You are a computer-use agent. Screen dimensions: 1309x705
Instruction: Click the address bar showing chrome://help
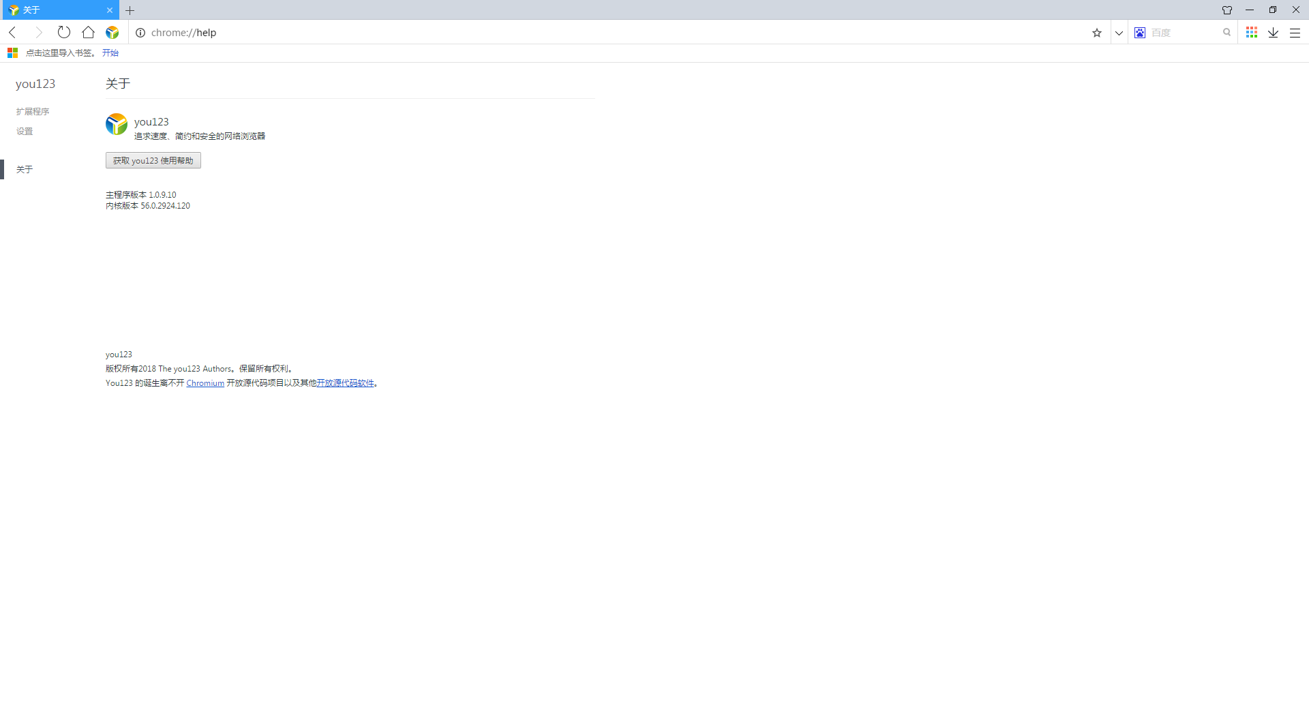point(607,33)
